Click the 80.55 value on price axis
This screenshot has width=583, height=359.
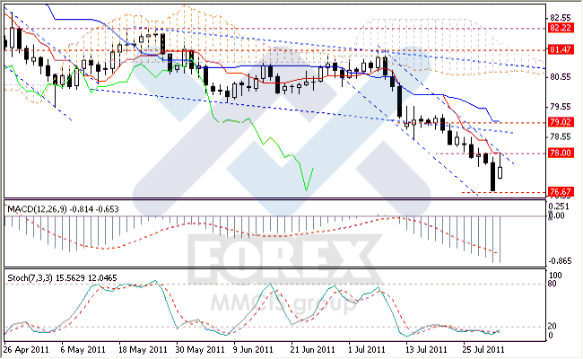[x=560, y=76]
